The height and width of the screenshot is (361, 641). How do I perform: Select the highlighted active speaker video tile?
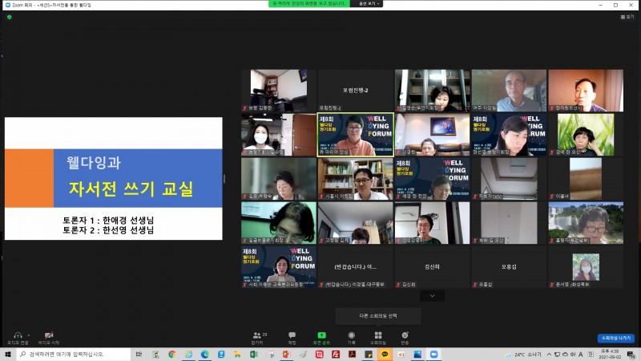(x=355, y=134)
